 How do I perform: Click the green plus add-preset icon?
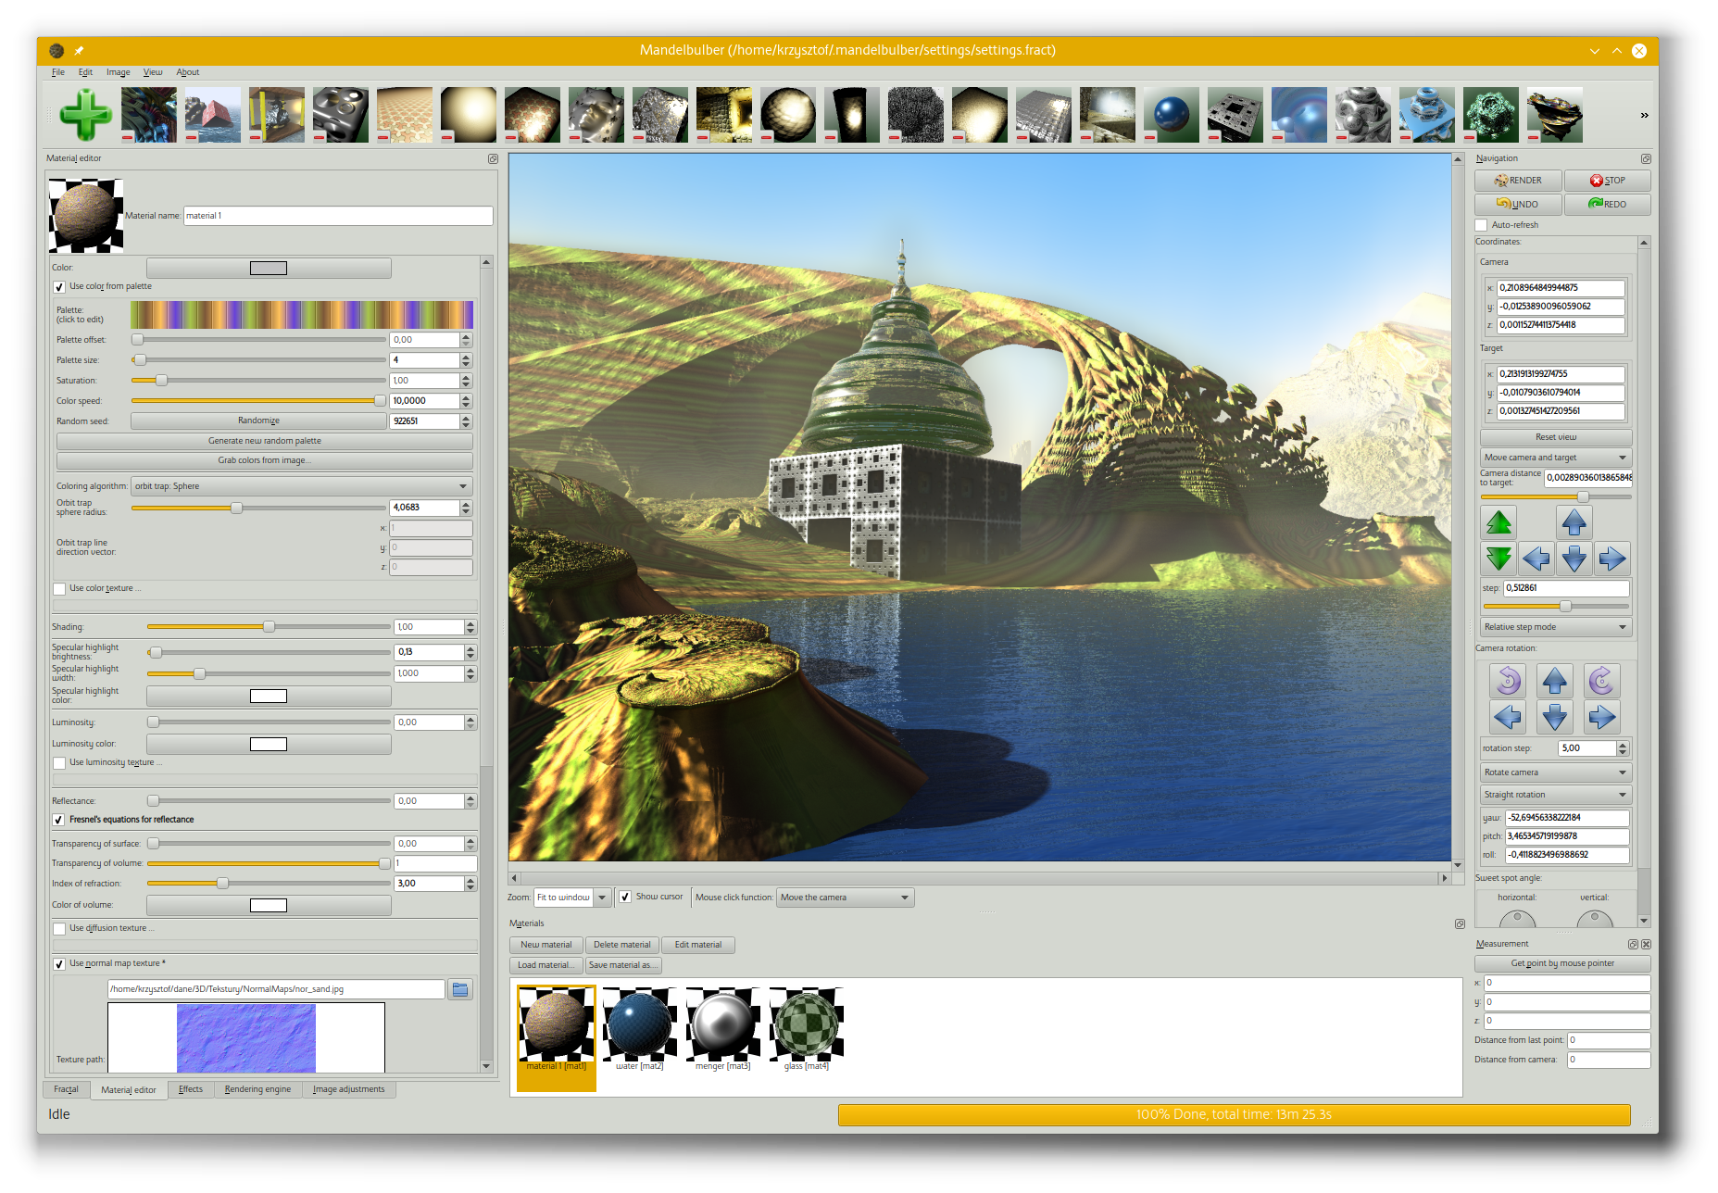tap(85, 115)
